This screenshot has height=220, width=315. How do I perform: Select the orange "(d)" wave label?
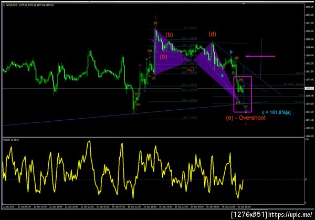(x=212, y=34)
